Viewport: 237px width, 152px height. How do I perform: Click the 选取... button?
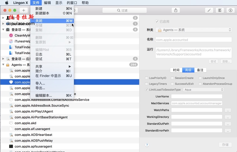226,61
